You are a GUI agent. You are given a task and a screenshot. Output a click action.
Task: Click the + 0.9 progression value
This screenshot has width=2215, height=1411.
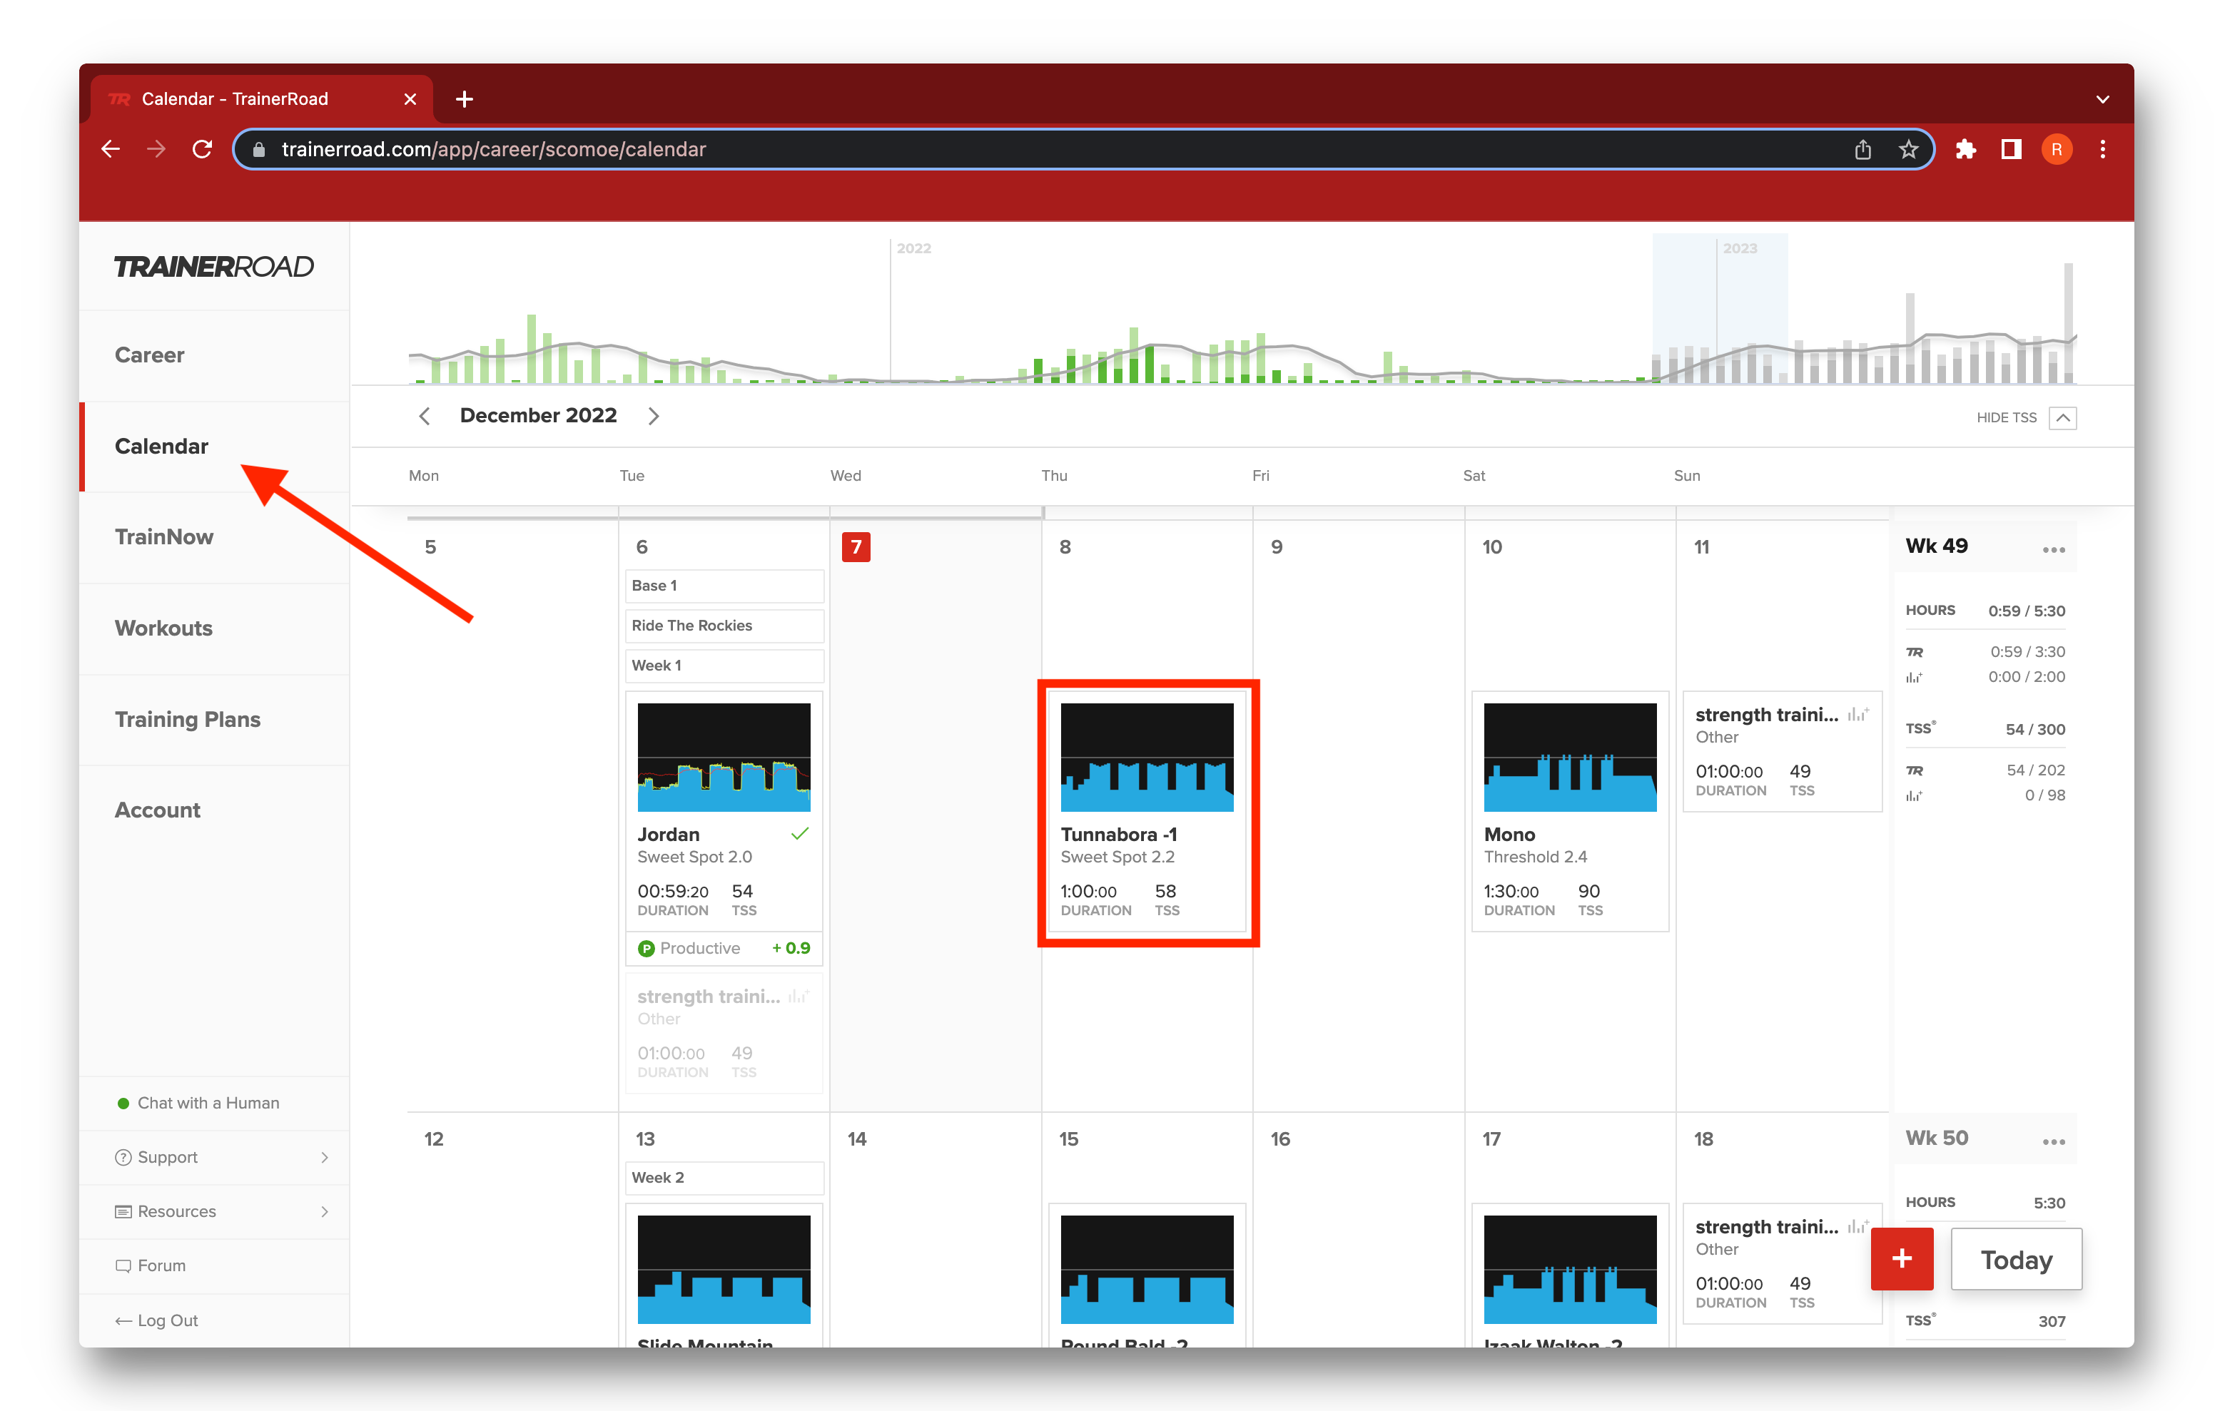791,948
